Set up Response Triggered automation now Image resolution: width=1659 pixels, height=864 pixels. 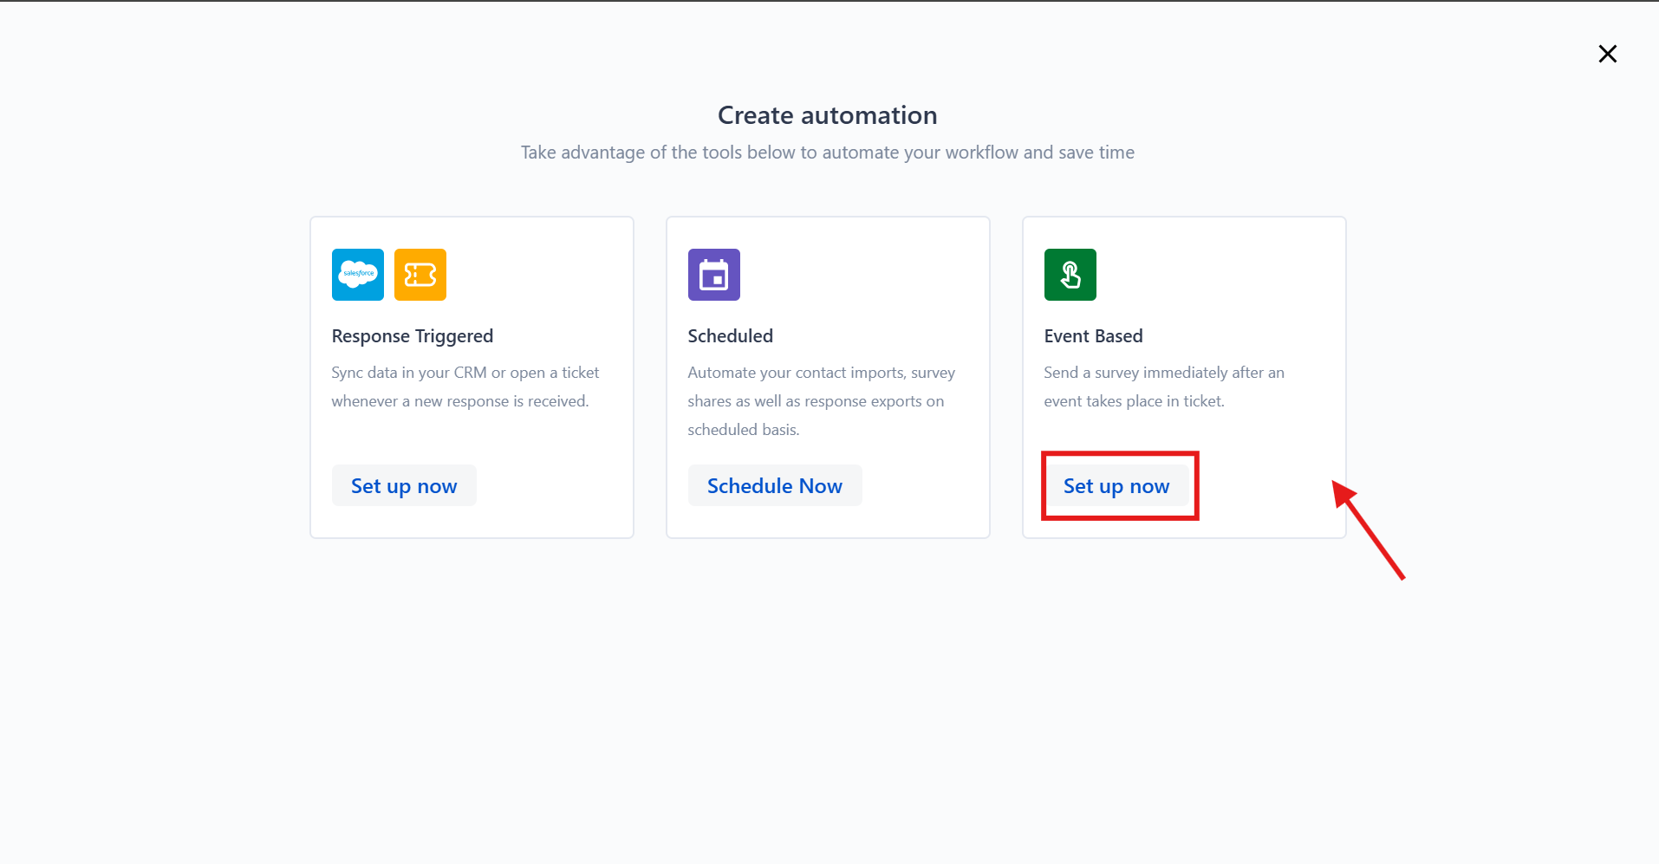click(x=404, y=486)
